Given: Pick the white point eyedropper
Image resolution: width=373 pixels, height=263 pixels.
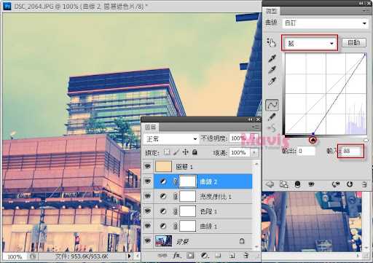Looking at the screenshot, I should tap(272, 81).
